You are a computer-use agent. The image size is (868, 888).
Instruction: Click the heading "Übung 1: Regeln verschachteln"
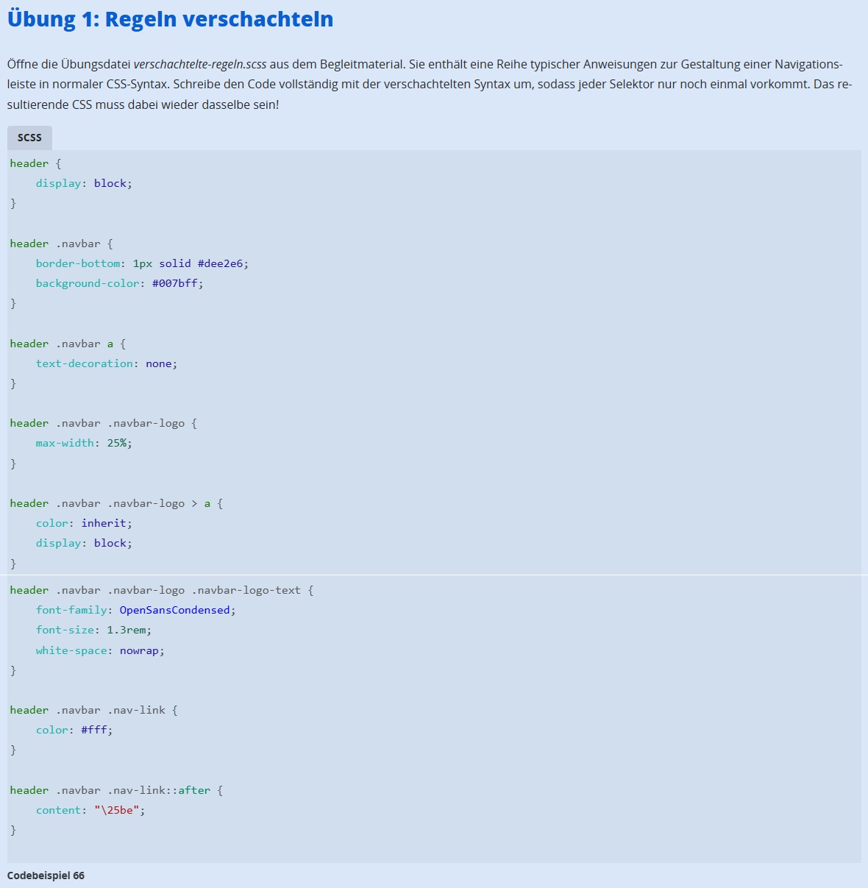tap(170, 19)
